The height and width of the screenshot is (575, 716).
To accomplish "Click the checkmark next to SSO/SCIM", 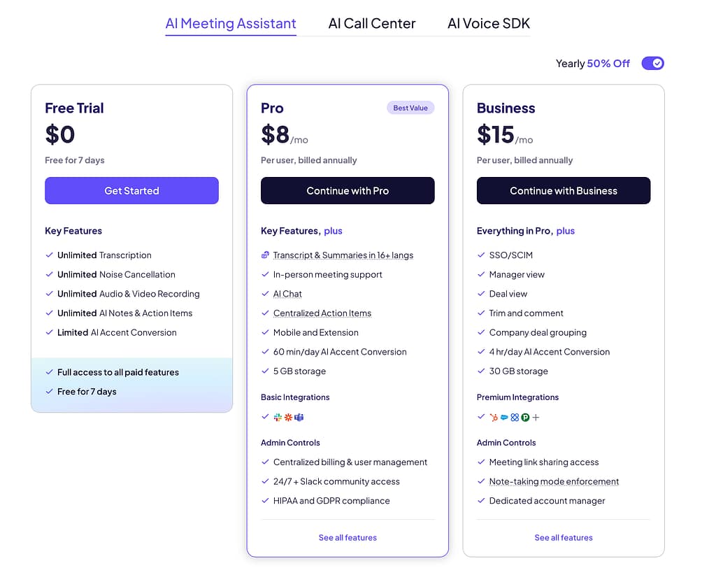I will click(481, 255).
